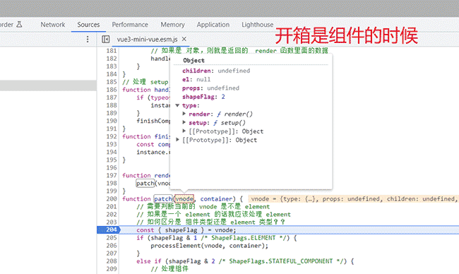Switch to the Network tab
This screenshot has height=274, width=459.
click(x=53, y=25)
